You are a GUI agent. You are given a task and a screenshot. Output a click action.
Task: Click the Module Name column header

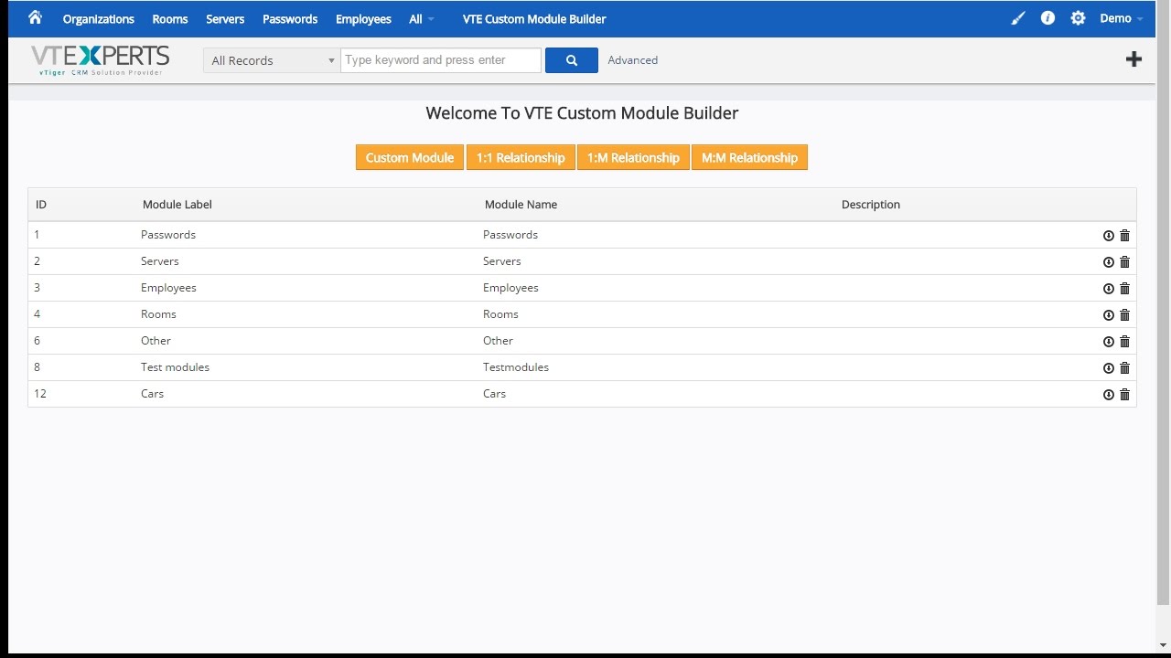coord(521,205)
